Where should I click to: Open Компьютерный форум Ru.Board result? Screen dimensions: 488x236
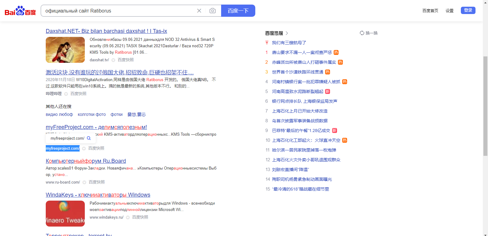tap(86, 161)
